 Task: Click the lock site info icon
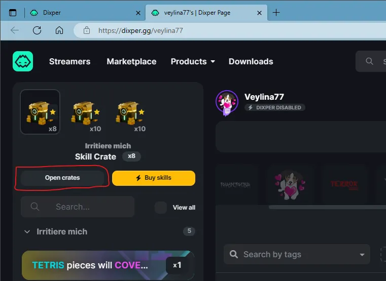(86, 30)
